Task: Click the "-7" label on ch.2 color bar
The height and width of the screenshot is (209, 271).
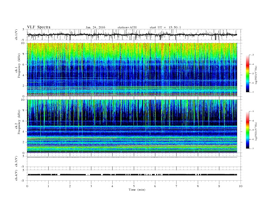Action: pos(252,149)
